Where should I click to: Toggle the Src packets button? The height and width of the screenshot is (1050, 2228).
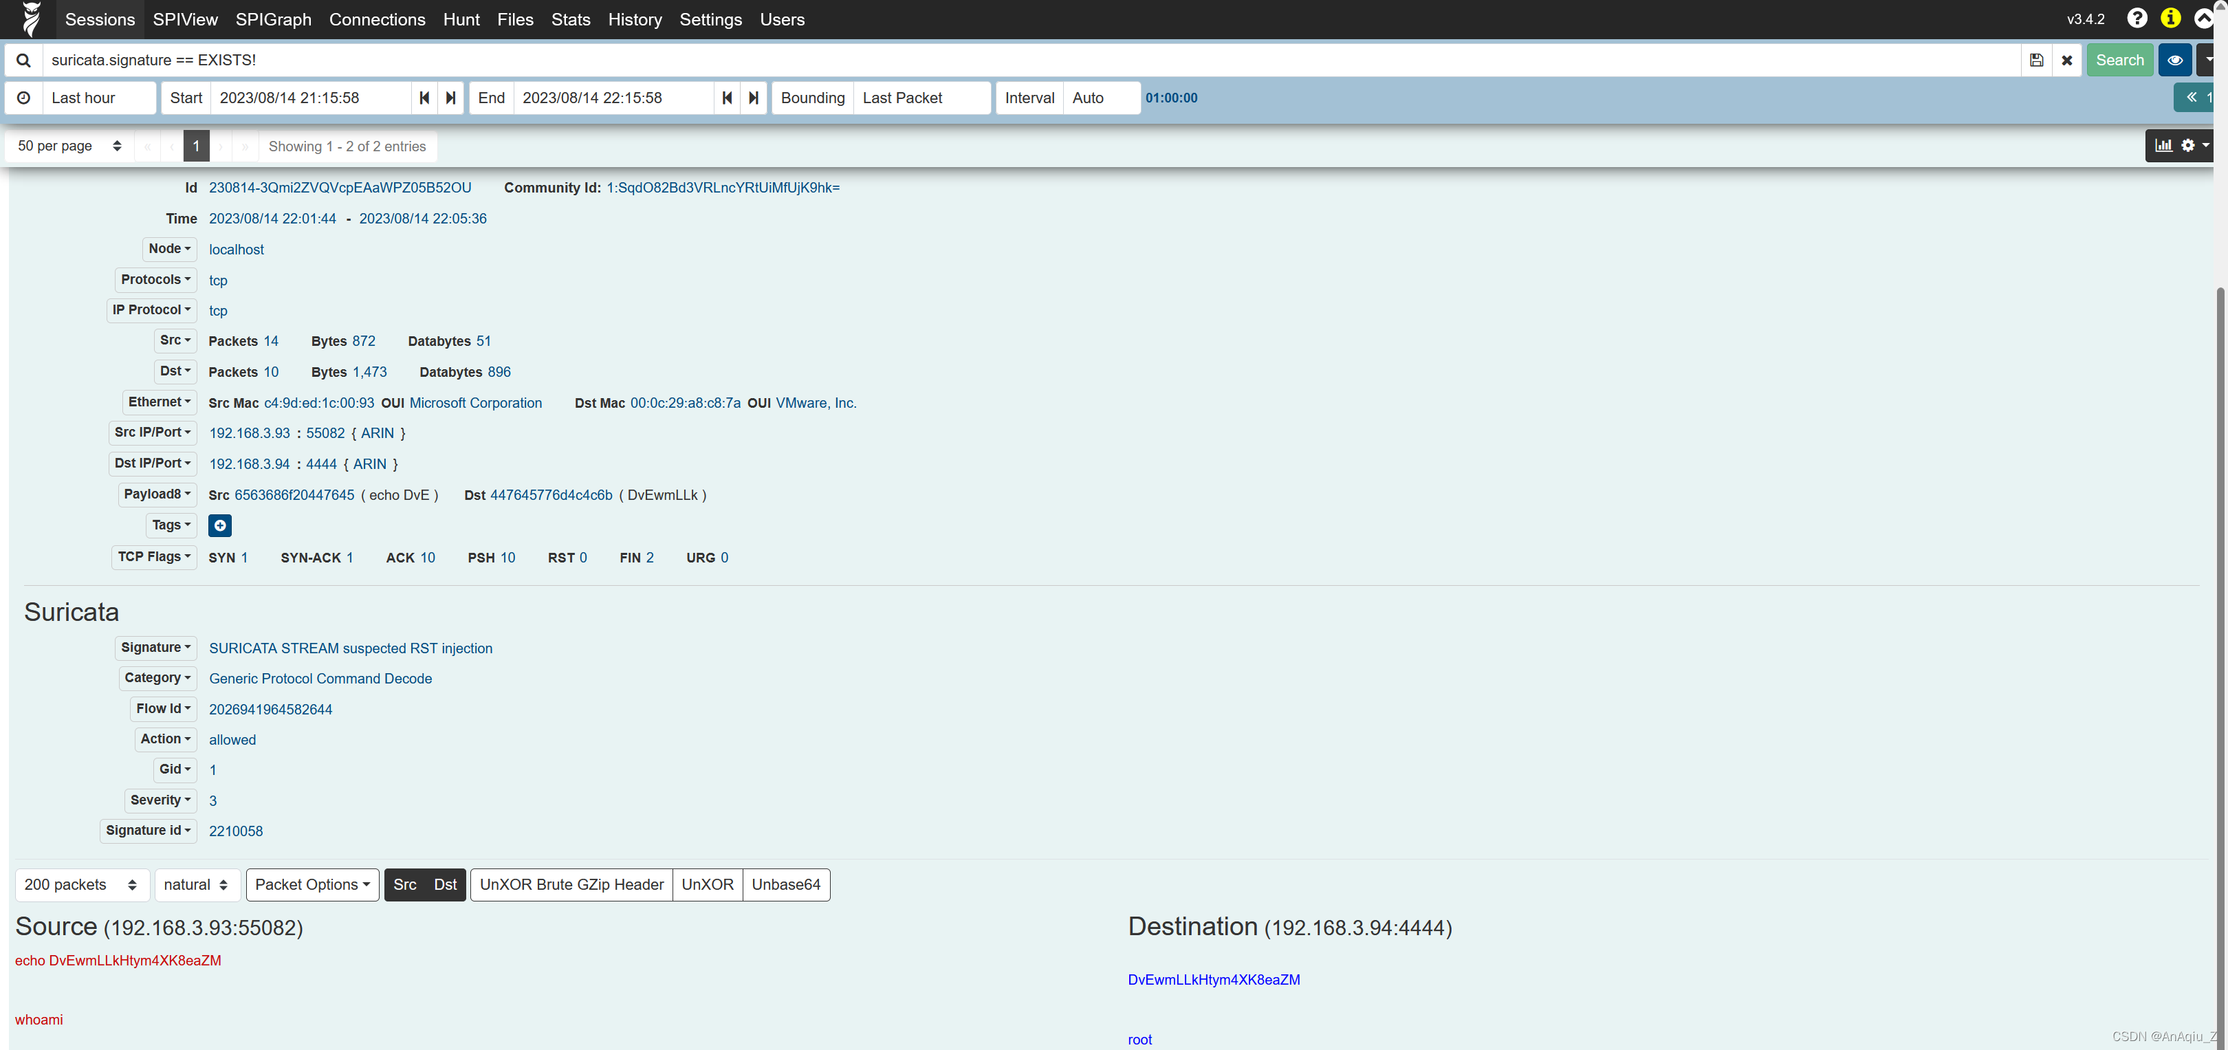coord(404,884)
